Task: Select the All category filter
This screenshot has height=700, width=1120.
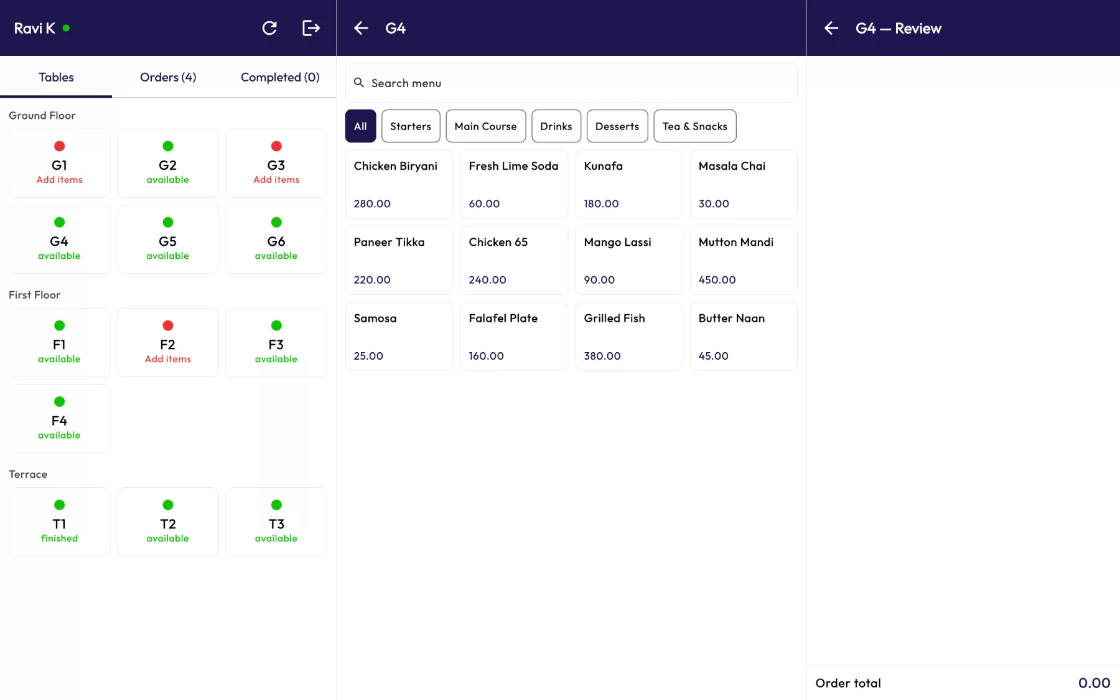Action: [x=360, y=126]
